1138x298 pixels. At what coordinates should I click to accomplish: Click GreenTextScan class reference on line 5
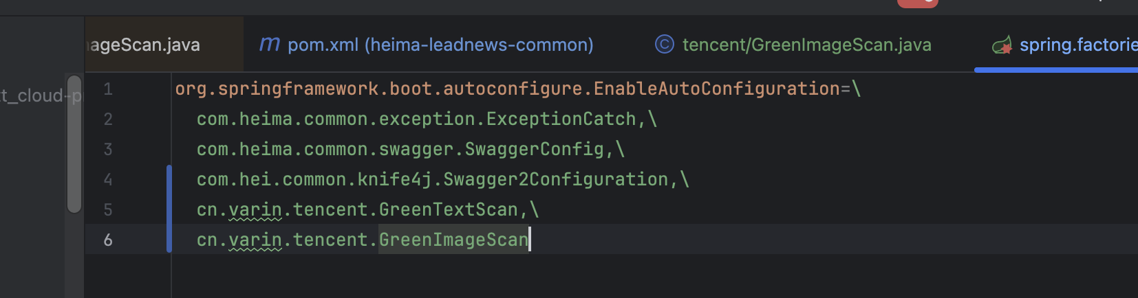[x=448, y=210]
